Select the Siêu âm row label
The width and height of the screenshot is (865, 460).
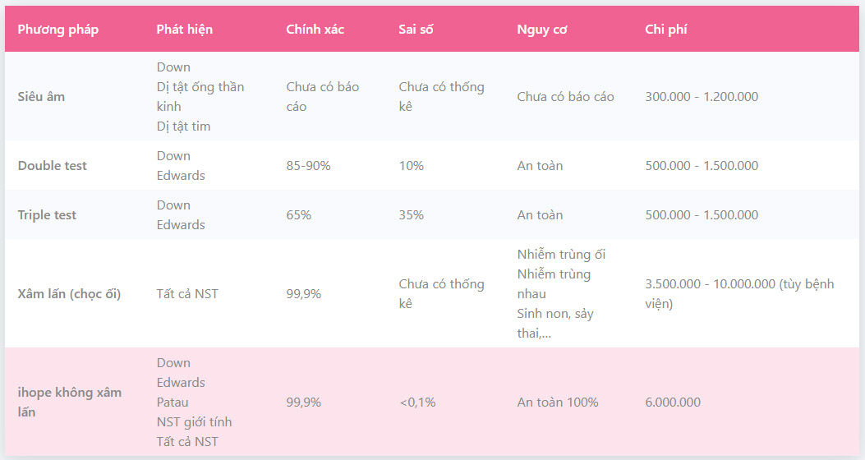(x=41, y=97)
